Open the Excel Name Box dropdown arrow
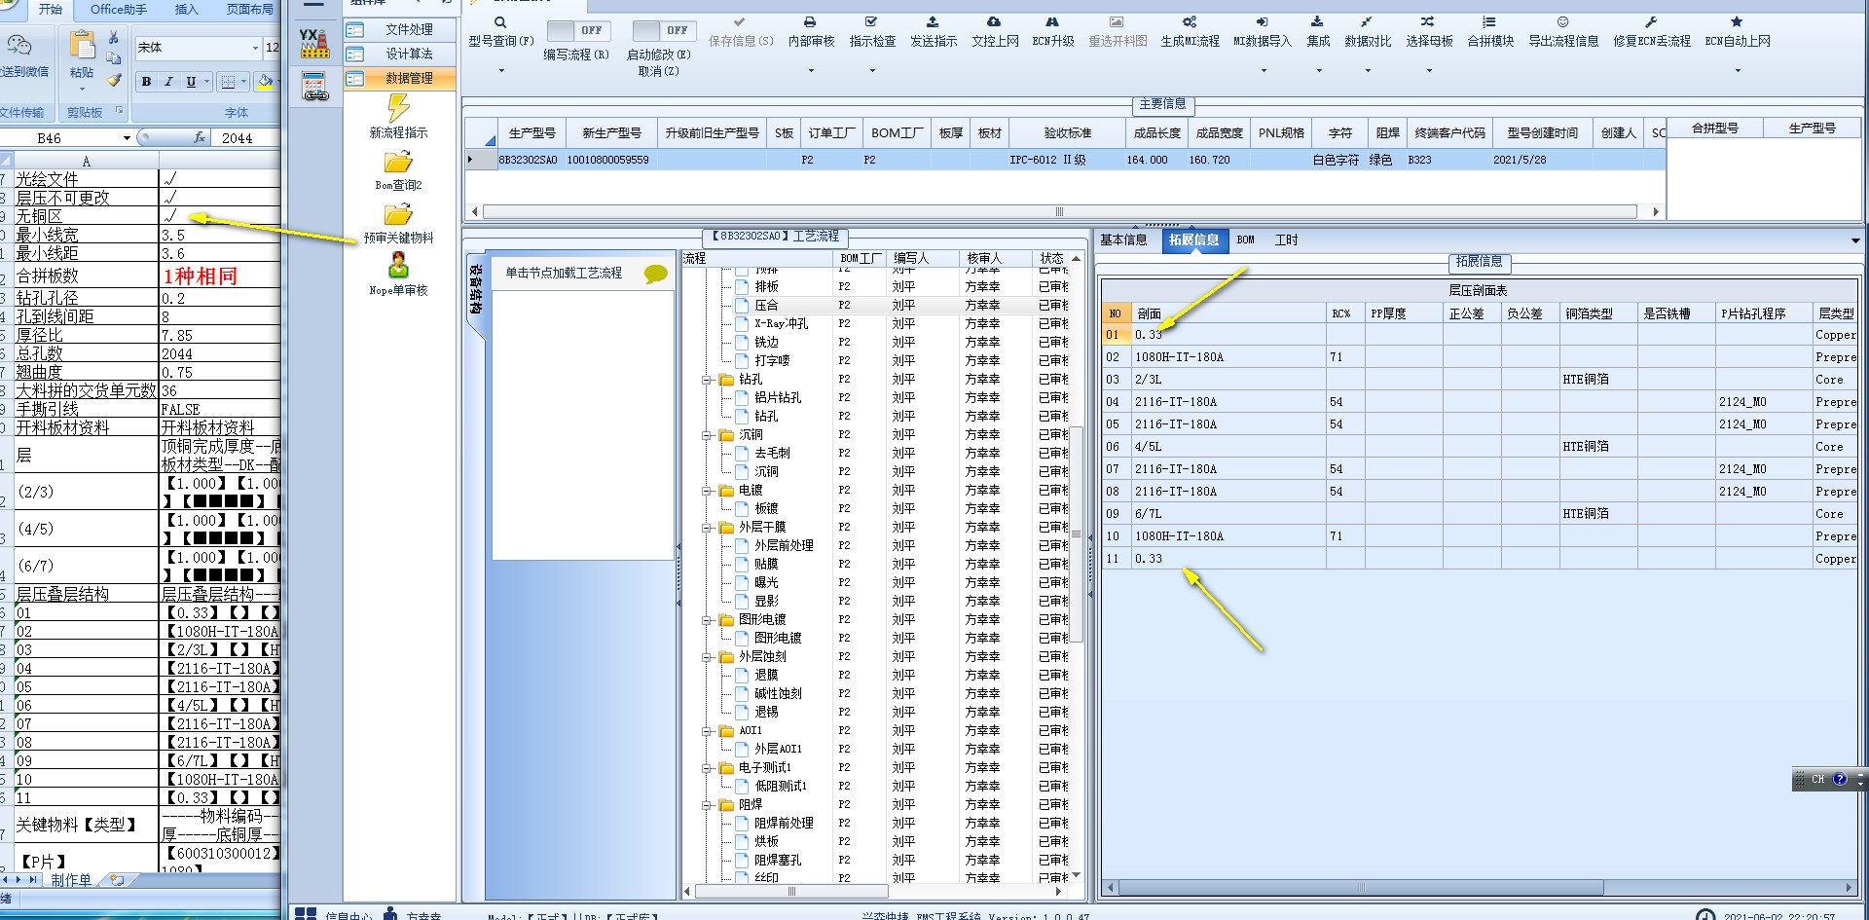 pyautogui.click(x=127, y=138)
